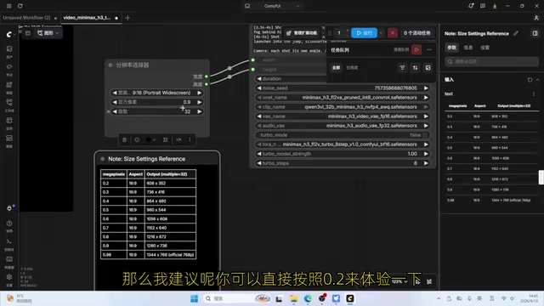The height and width of the screenshot is (306, 544).
Task: Open the notifications bell in the title bar
Action: point(471,6)
